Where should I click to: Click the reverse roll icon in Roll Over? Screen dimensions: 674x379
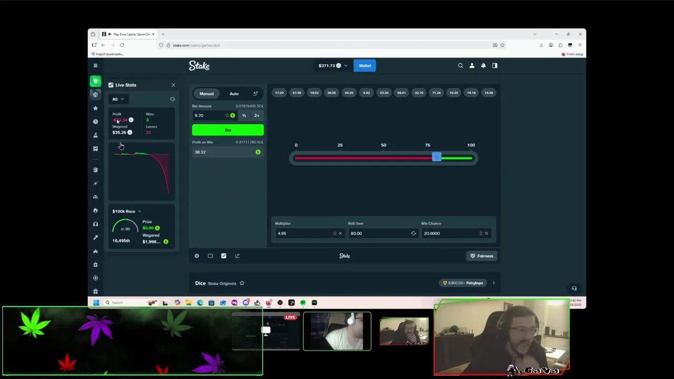(x=413, y=233)
